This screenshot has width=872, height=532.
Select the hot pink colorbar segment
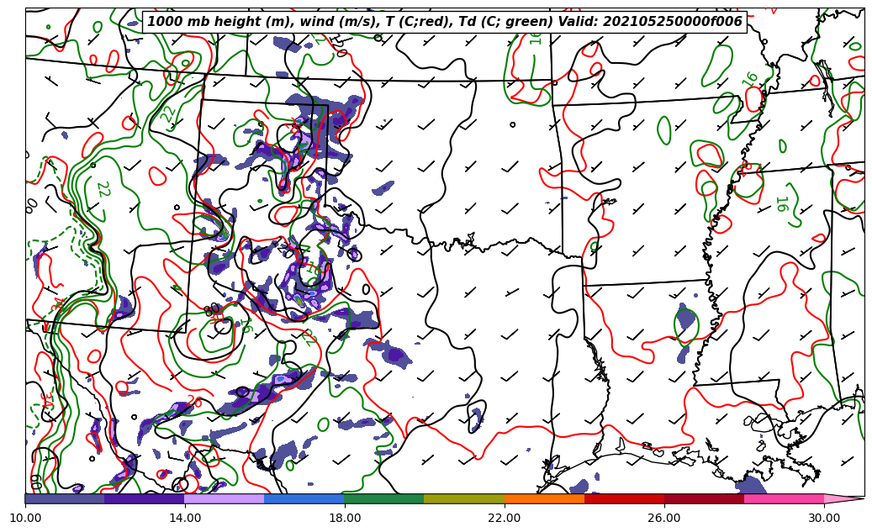coord(784,498)
